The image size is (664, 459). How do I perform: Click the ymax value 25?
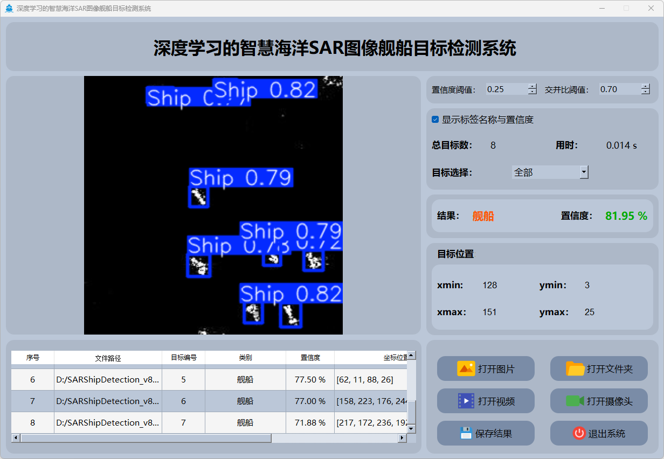(x=590, y=312)
